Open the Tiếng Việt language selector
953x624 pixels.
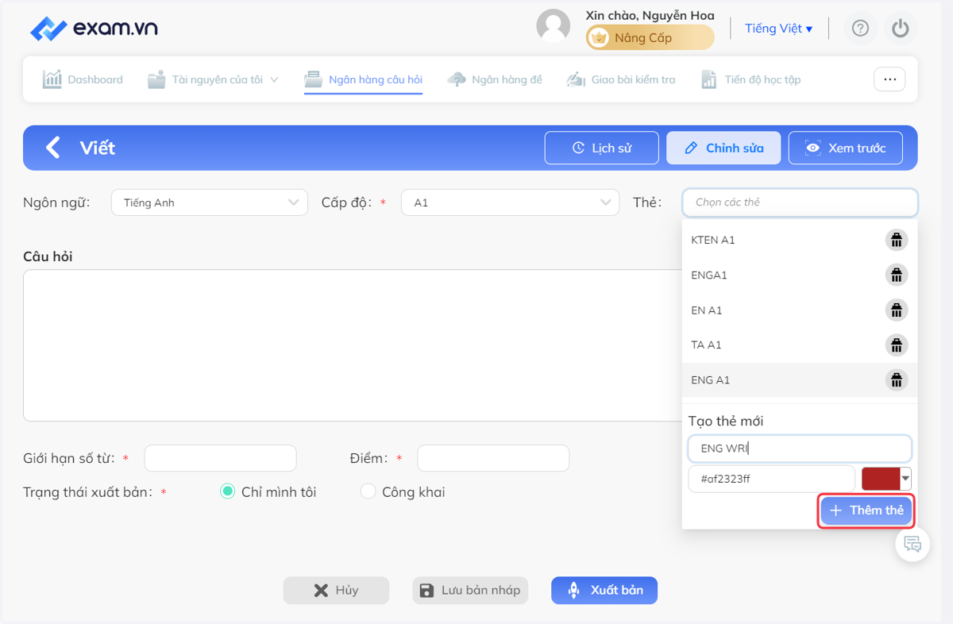778,29
